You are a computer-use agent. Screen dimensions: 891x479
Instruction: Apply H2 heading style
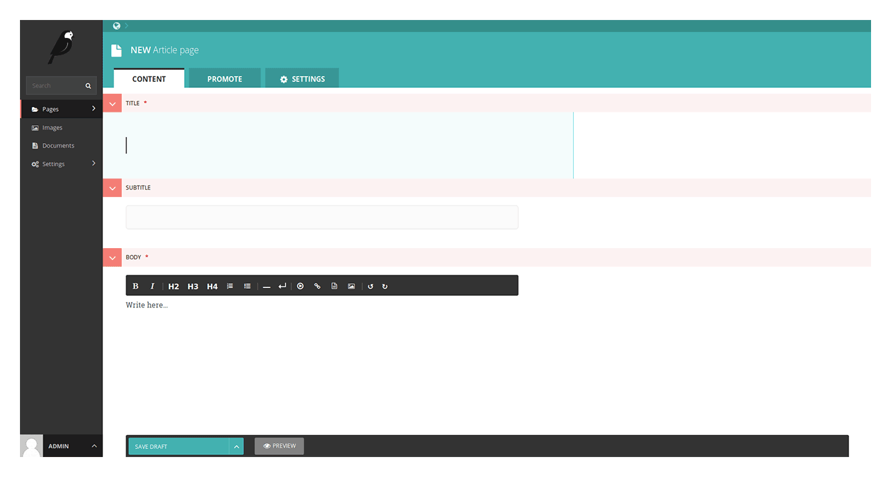point(174,286)
